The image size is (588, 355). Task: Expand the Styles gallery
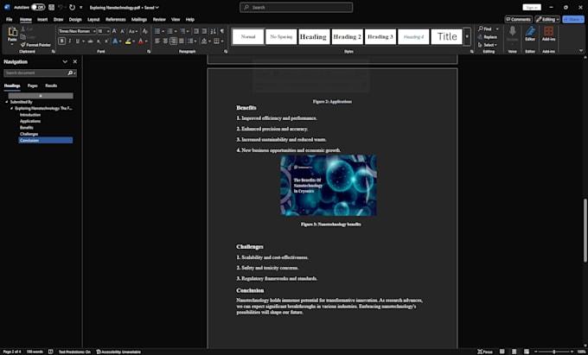click(467, 36)
